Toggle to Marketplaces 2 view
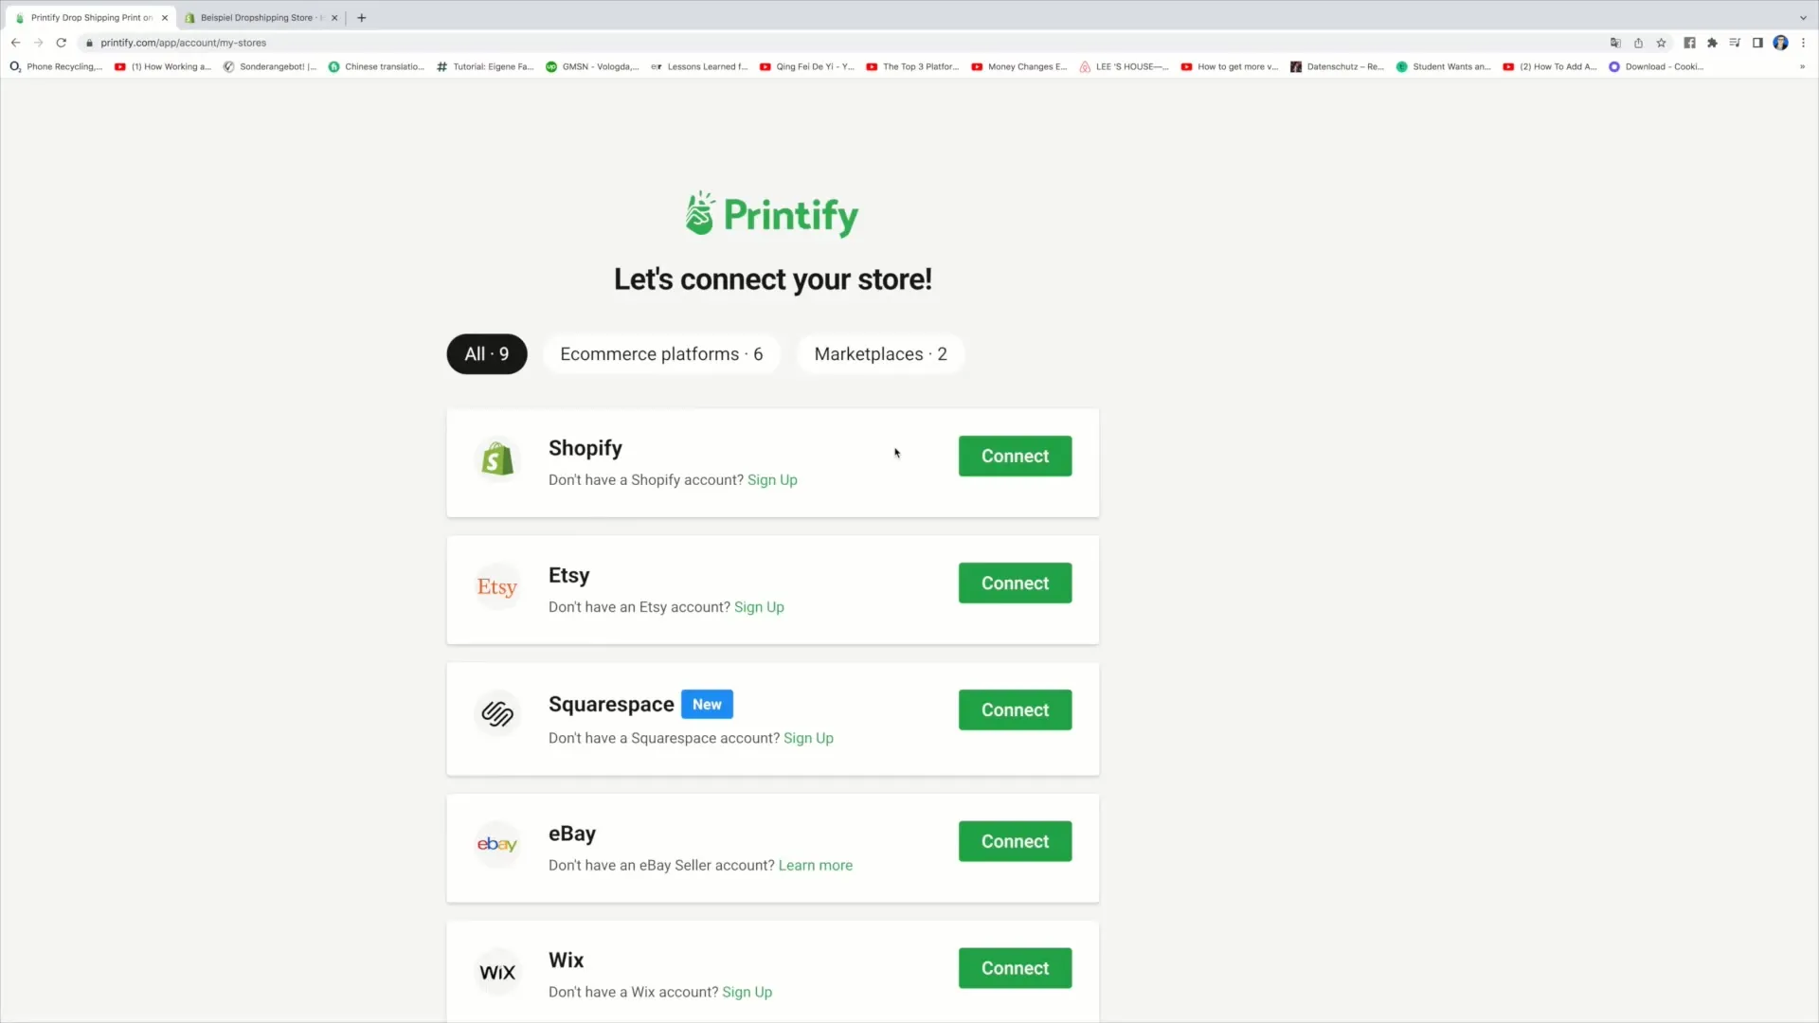Image resolution: width=1819 pixels, height=1023 pixels. coord(881,353)
